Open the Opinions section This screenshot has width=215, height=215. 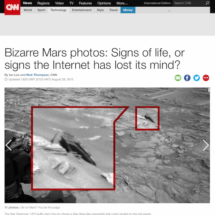[x=104, y=3]
